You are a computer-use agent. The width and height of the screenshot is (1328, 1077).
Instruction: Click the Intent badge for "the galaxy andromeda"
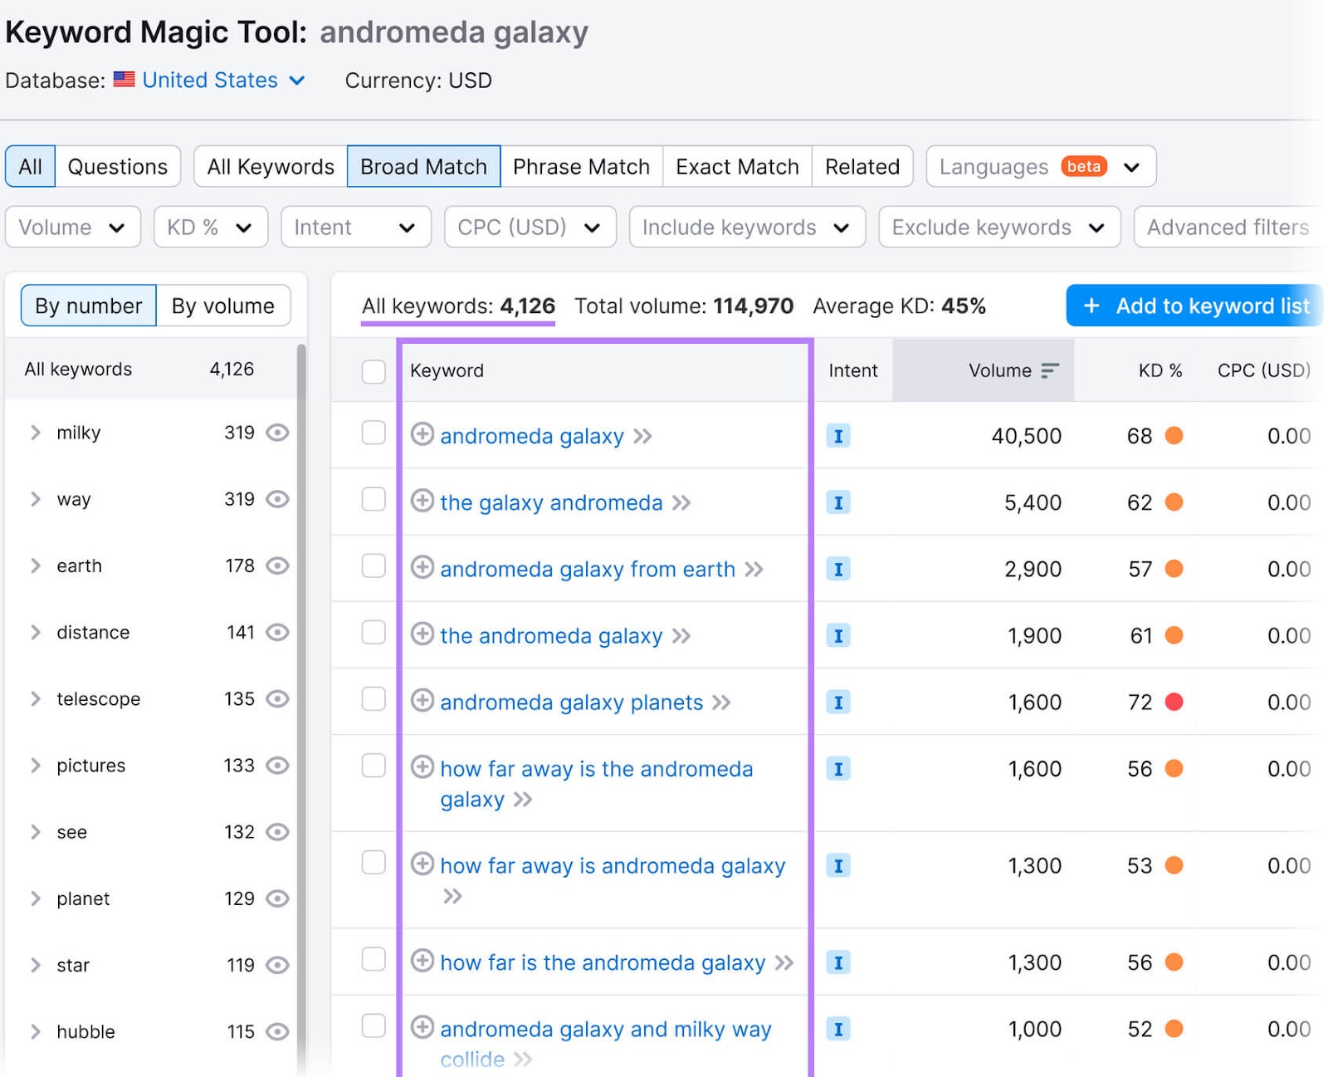point(838,502)
